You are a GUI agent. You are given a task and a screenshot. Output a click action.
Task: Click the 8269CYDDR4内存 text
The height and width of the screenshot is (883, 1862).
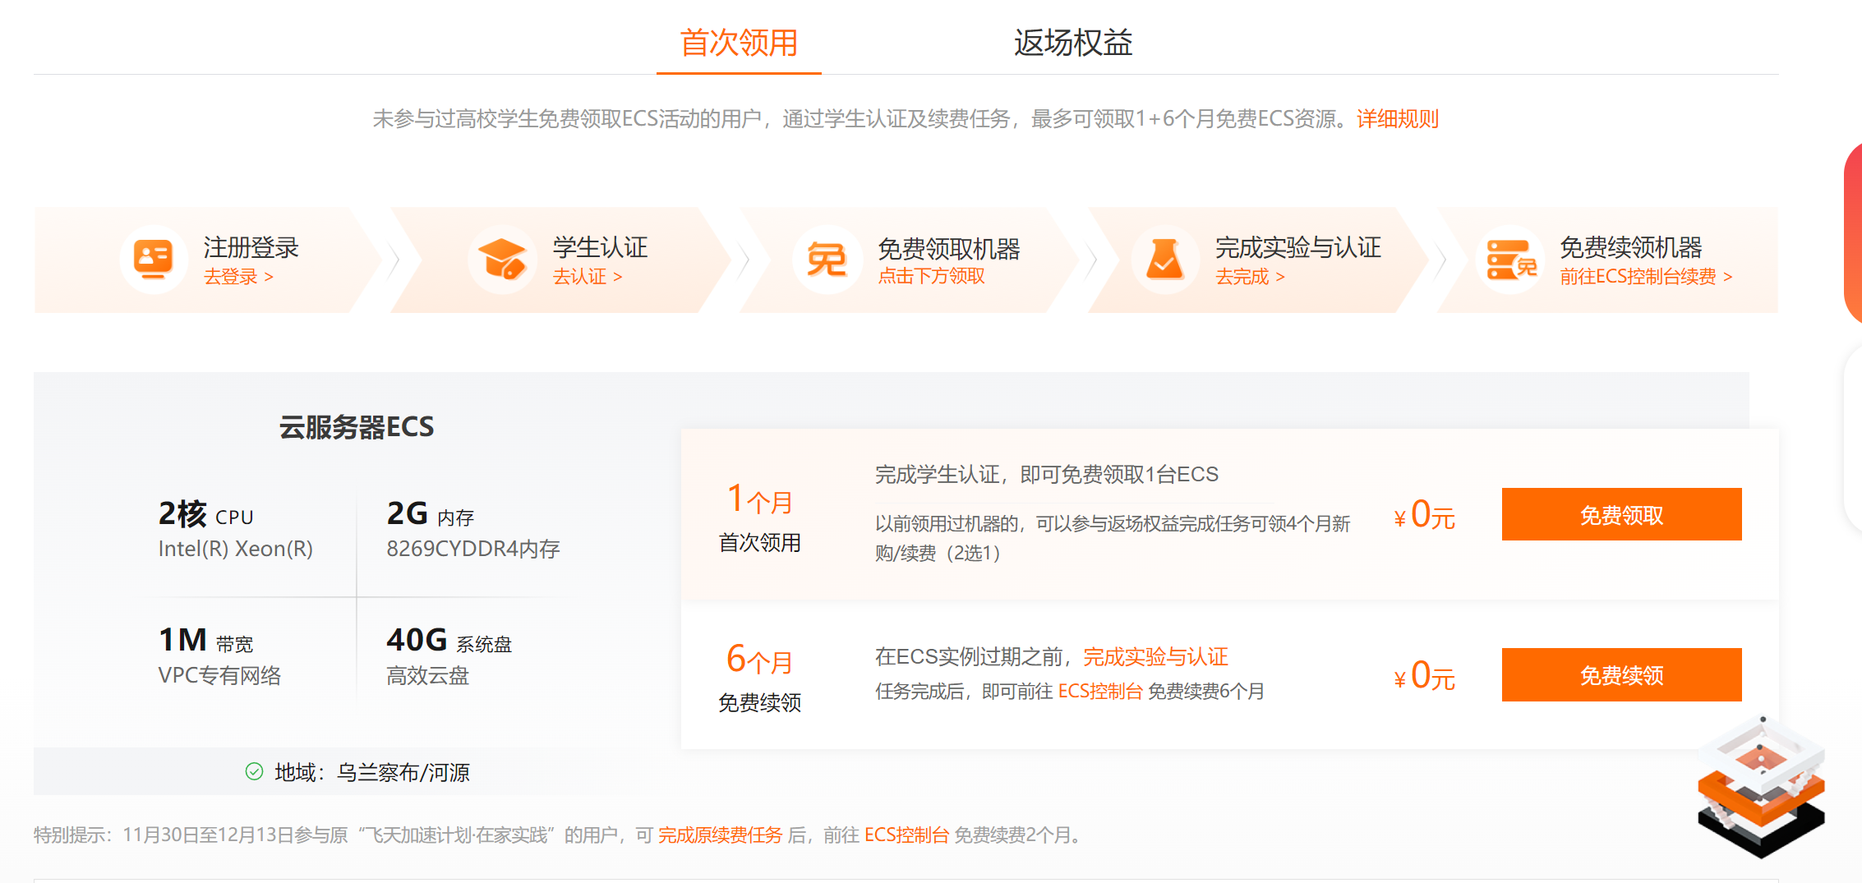tap(473, 549)
